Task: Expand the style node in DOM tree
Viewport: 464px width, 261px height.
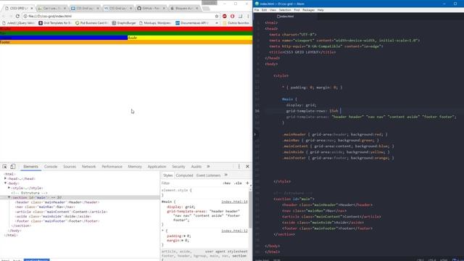Action: 9,188
